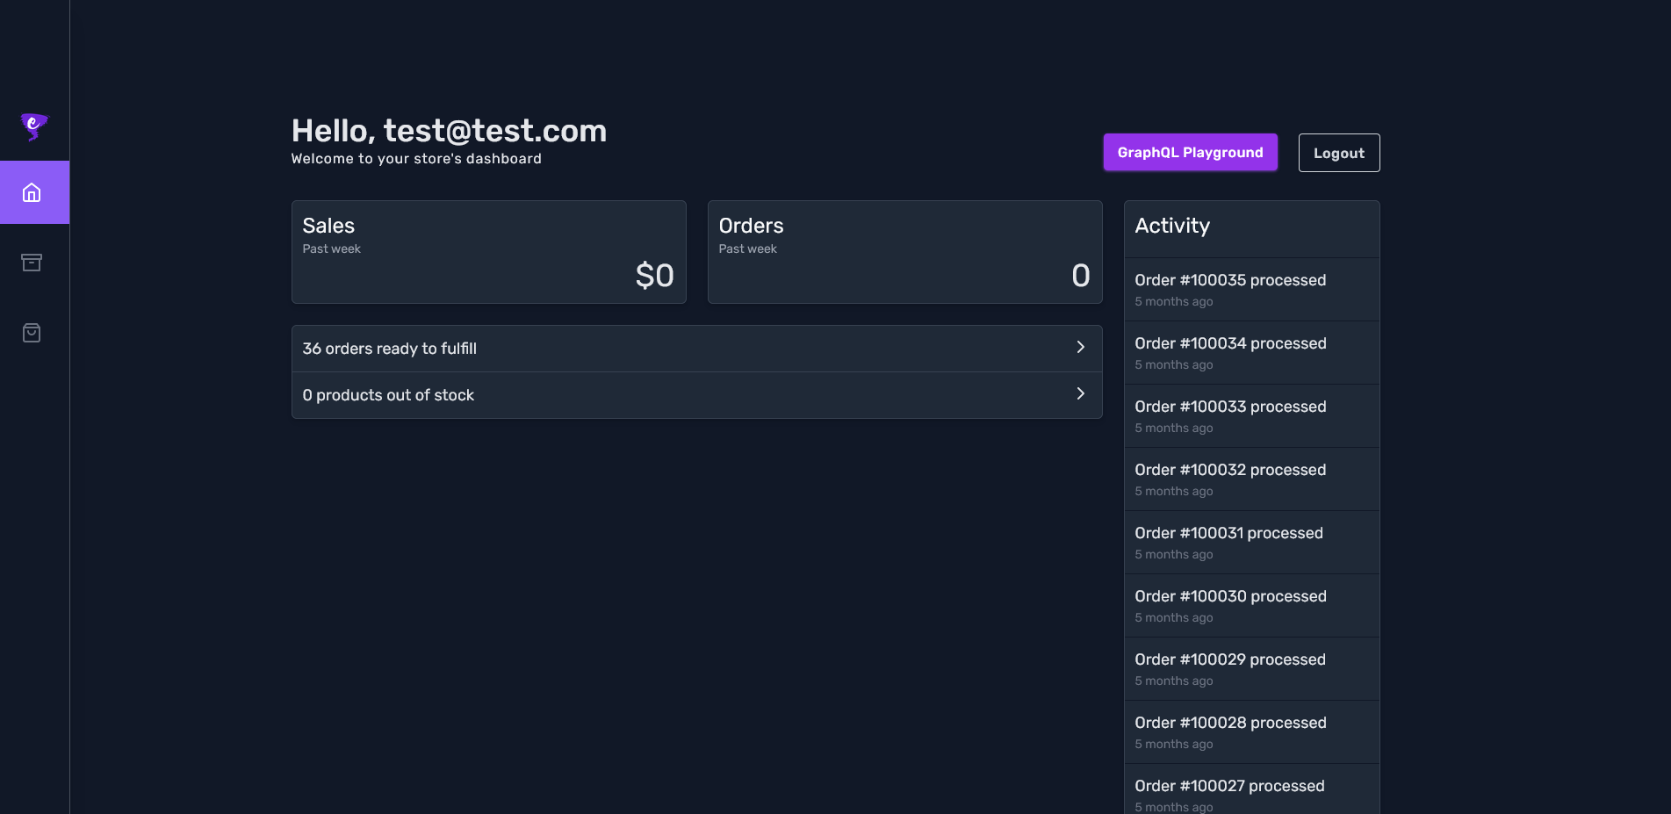Open Order #100031 processed activity entry
This screenshot has height=814, width=1671.
point(1251,543)
